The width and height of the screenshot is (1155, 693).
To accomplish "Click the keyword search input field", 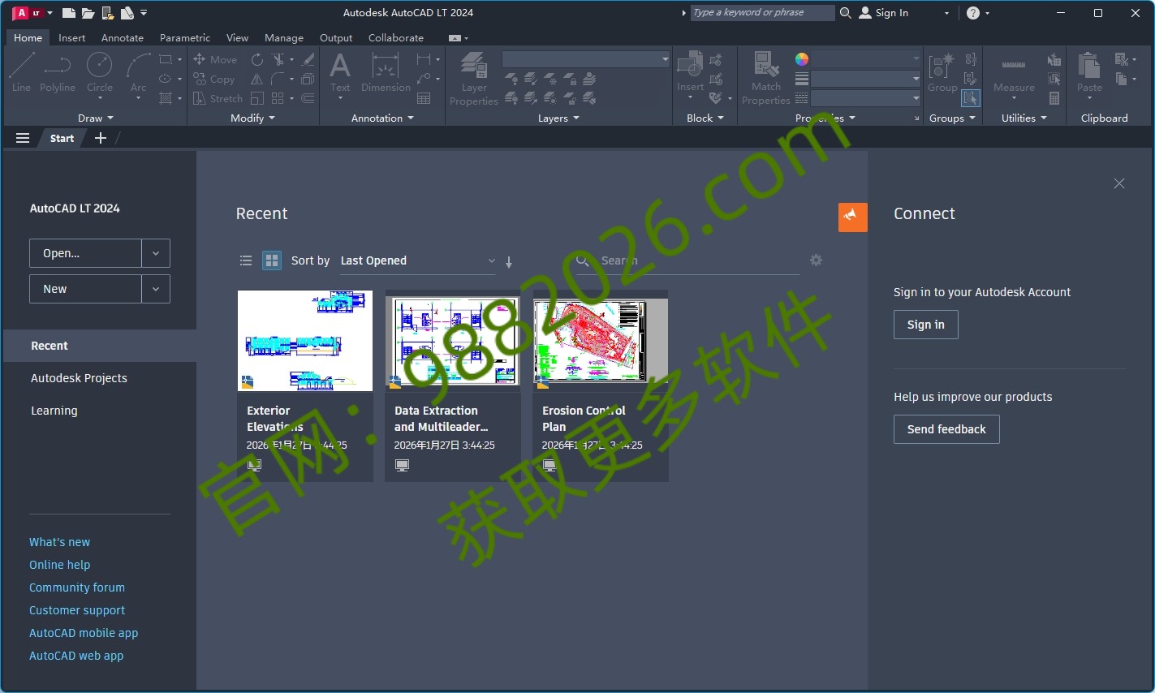I will (762, 12).
